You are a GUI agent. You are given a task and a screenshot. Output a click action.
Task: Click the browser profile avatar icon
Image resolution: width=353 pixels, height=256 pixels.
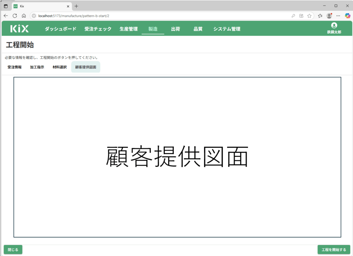(x=329, y=16)
